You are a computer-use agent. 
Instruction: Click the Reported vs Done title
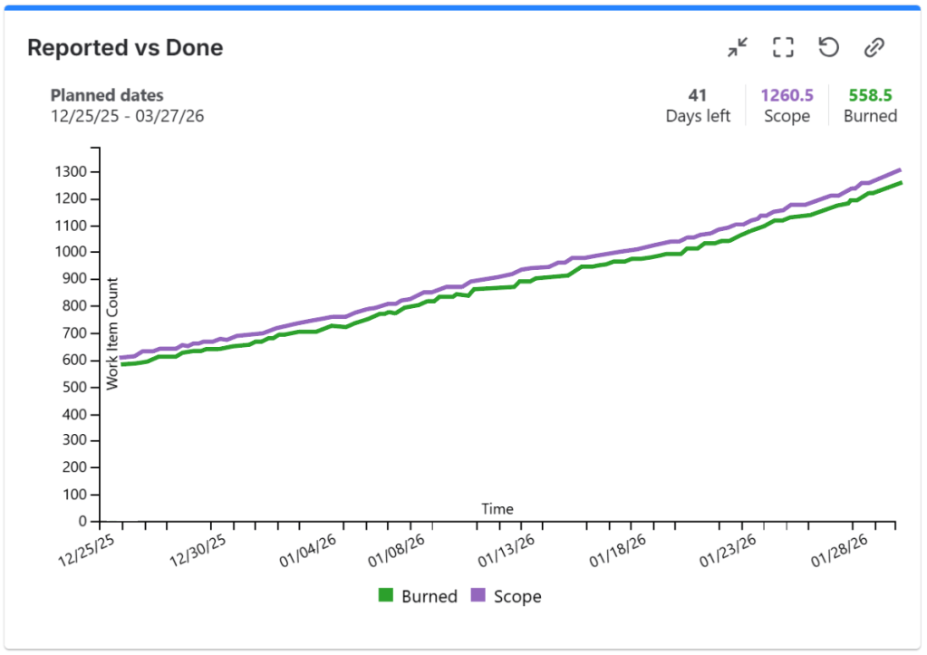pyautogui.click(x=125, y=48)
